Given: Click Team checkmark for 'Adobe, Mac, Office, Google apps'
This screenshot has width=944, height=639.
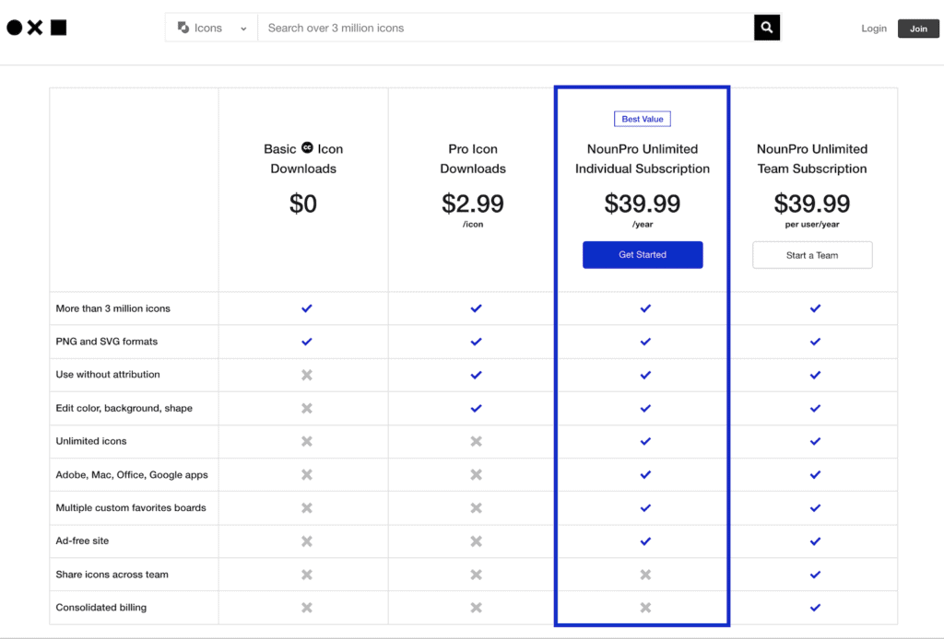Looking at the screenshot, I should (815, 475).
